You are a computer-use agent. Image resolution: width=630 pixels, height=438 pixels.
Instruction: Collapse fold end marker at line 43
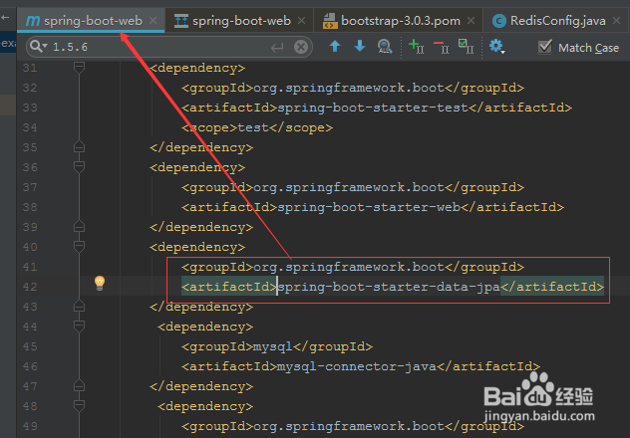pyautogui.click(x=79, y=307)
